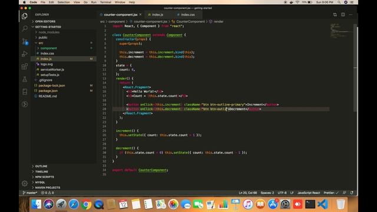
Task: Open System Preferences from the Dock
Action: pyautogui.click(x=285, y=204)
